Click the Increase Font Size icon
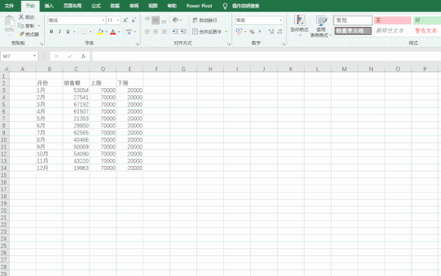This screenshot has height=276, width=441. [125, 21]
